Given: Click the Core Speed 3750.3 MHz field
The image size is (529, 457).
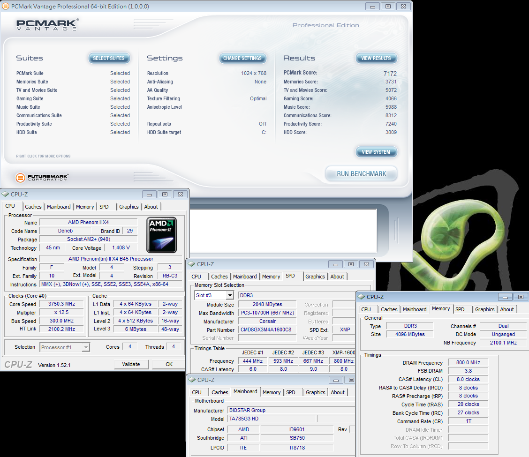Looking at the screenshot, I should (61, 304).
